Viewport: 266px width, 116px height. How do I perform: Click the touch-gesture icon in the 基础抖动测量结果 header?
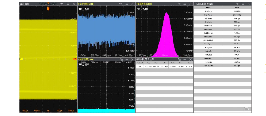(179, 59)
